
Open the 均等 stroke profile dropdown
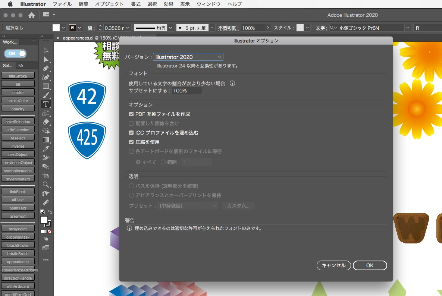[170, 28]
